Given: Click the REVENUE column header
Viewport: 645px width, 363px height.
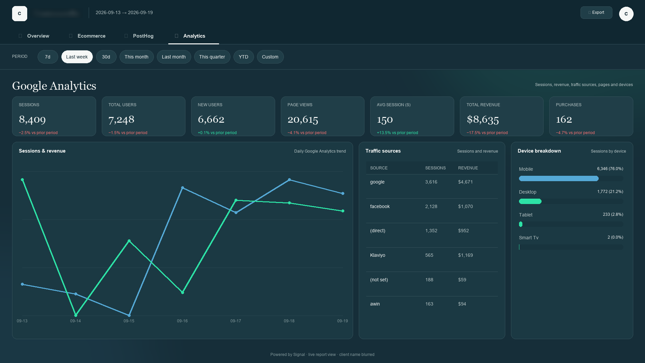Looking at the screenshot, I should [468, 168].
